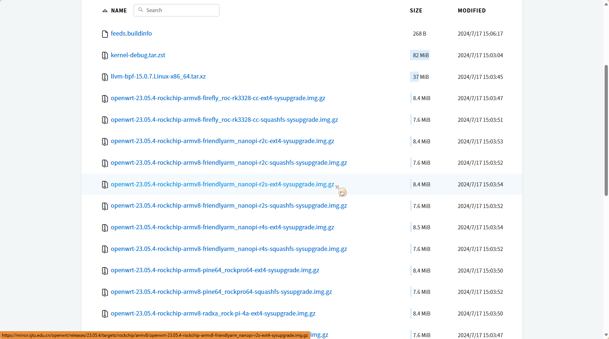Click the page scrollbar down arrow
The width and height of the screenshot is (609, 339).
(x=606, y=335)
